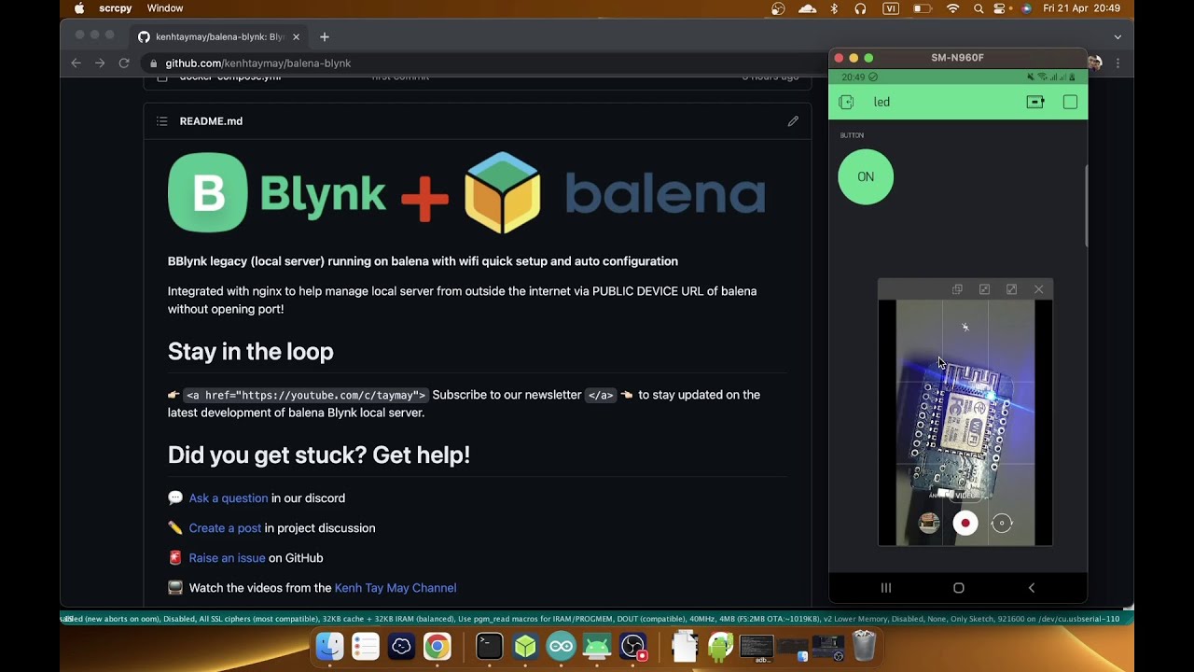Tap the Android recent apps button
The width and height of the screenshot is (1194, 672).
click(886, 588)
